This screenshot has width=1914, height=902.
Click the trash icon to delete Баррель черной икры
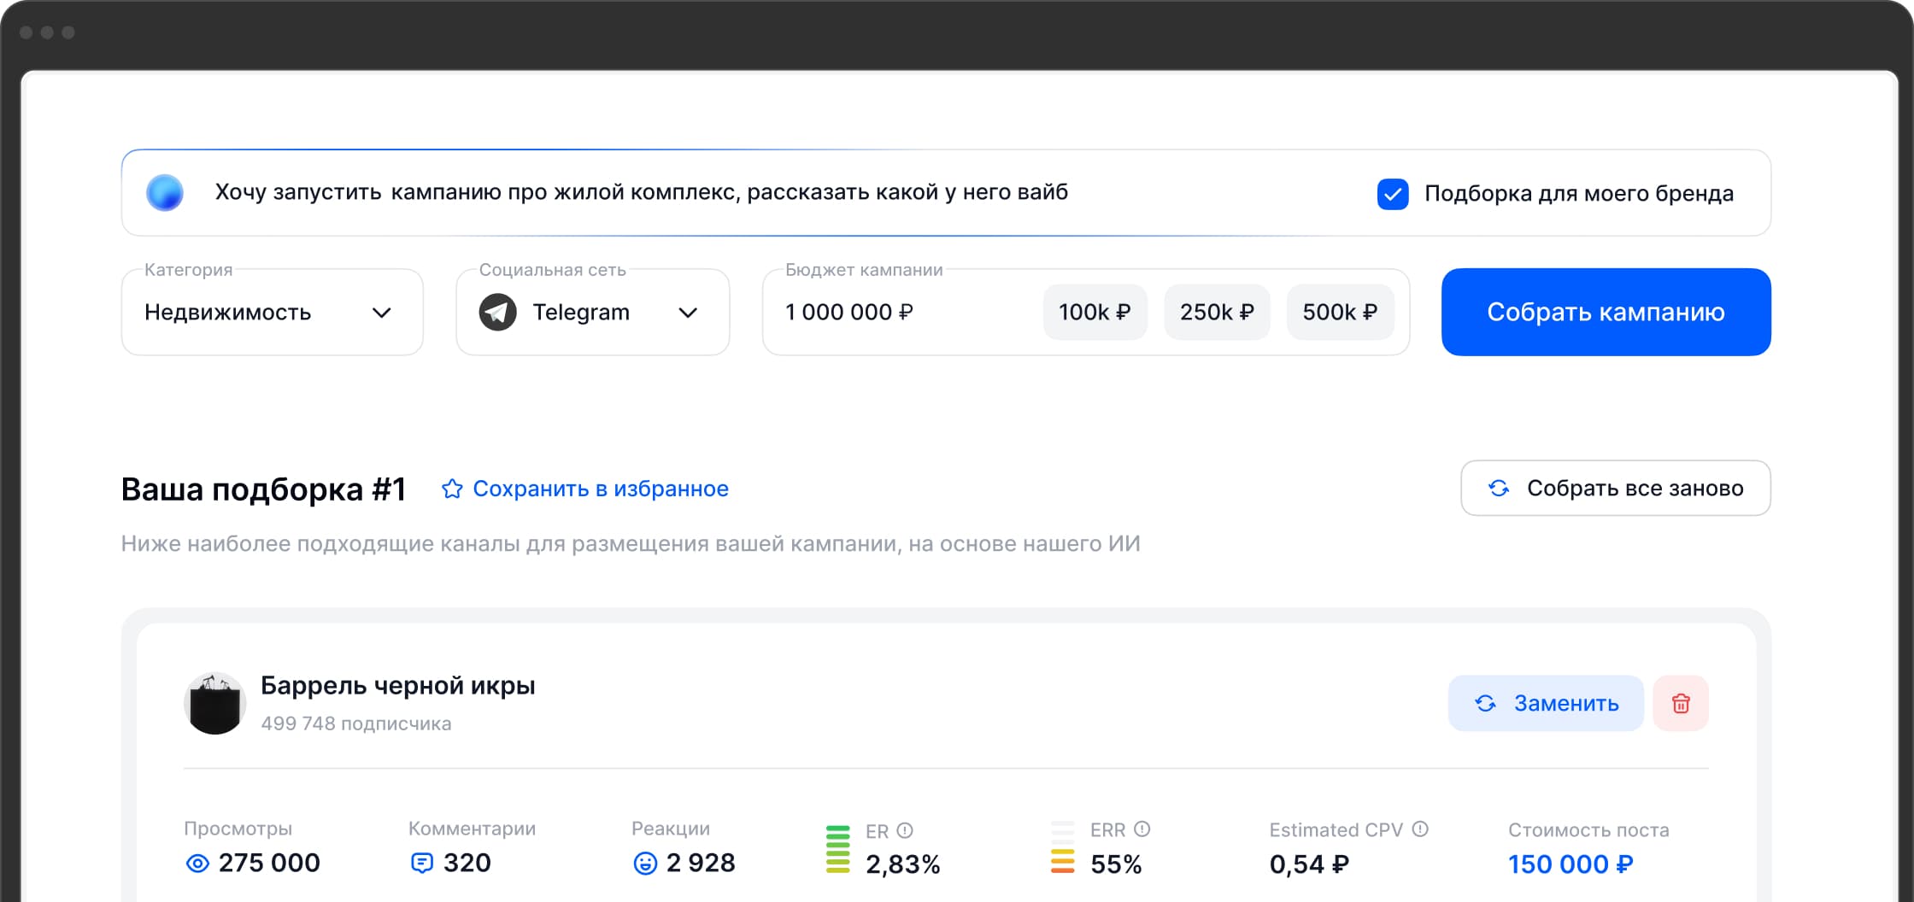(1680, 703)
